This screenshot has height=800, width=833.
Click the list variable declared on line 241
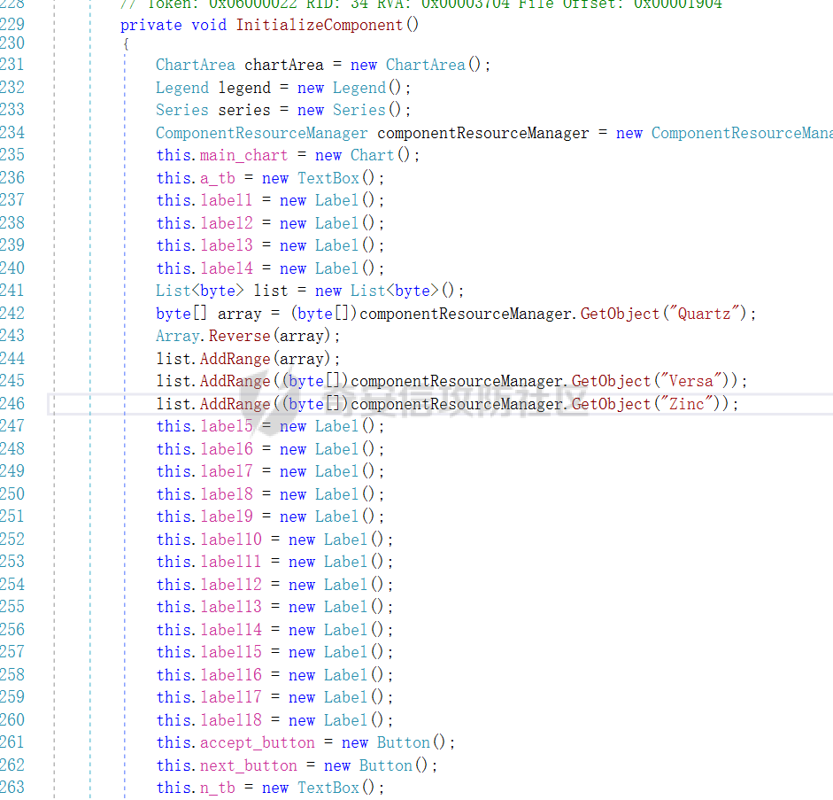pyautogui.click(x=270, y=291)
